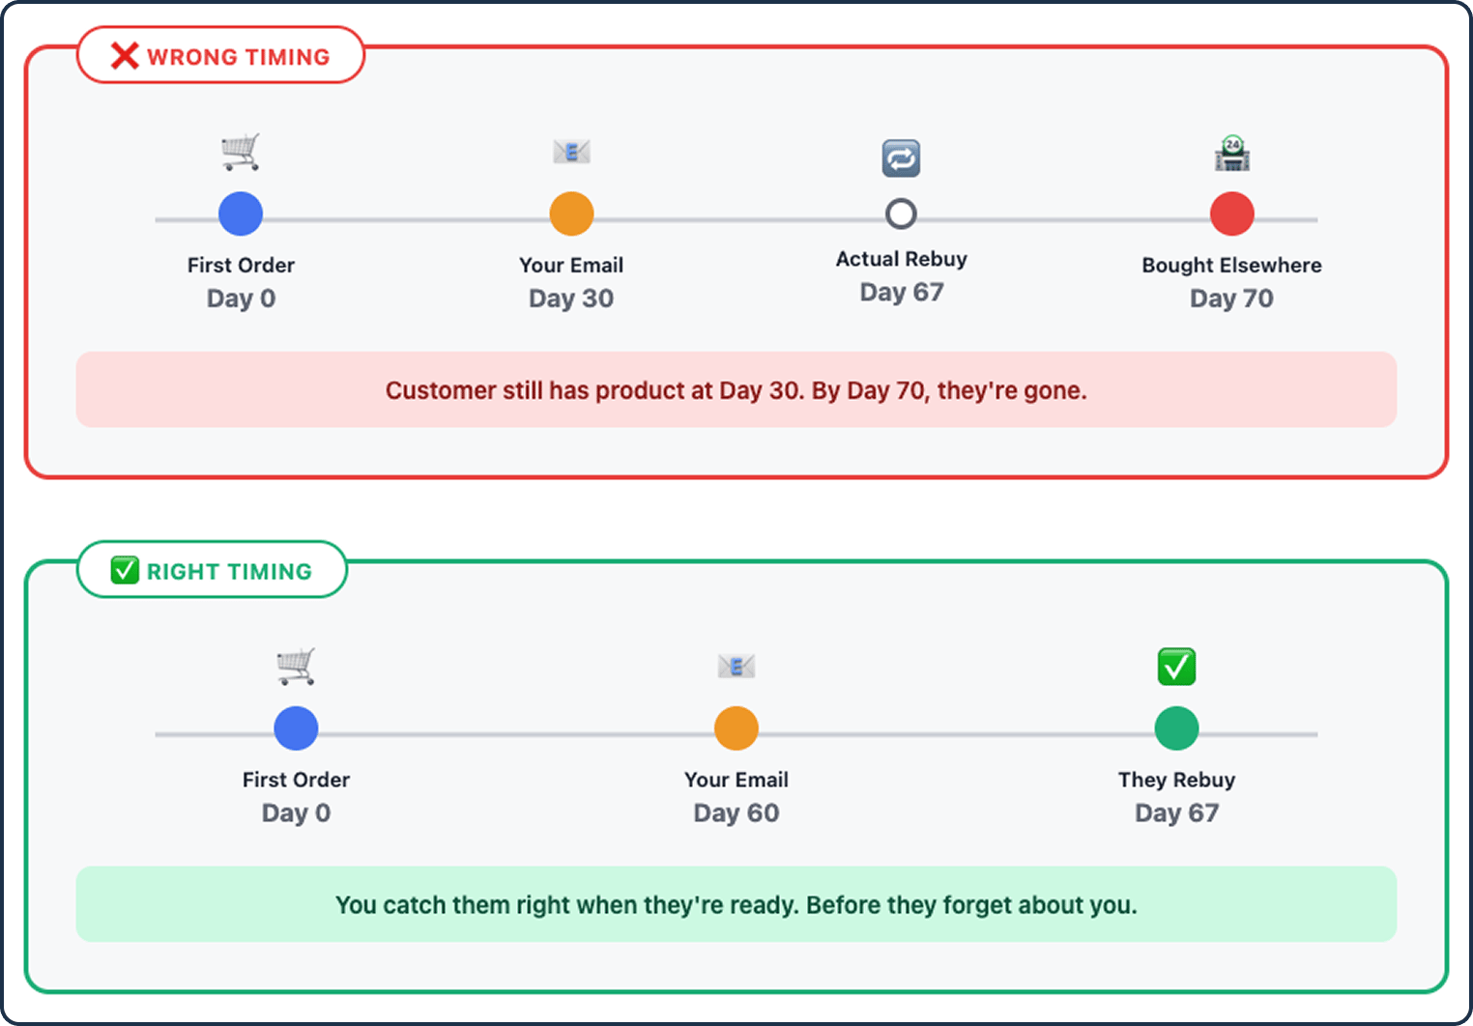Click the red X icon beside Wrong Timing

tap(125, 56)
